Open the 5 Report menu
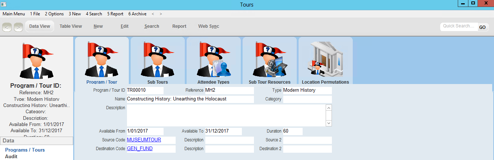This screenshot has height=160, width=494. (x=115, y=14)
